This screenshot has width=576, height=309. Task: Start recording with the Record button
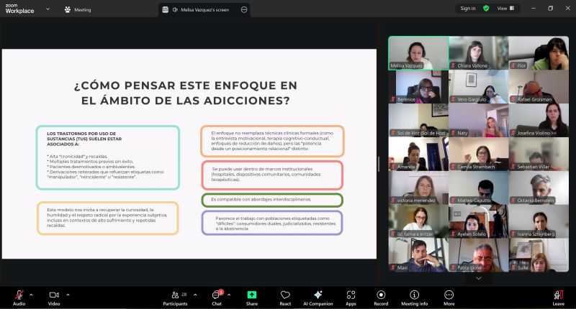[x=381, y=296]
